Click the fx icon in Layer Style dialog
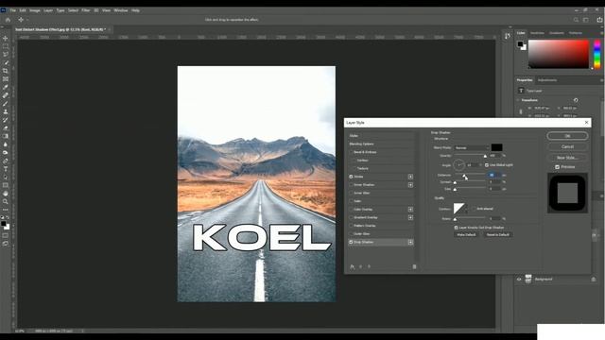This screenshot has width=605, height=340. [x=352, y=266]
